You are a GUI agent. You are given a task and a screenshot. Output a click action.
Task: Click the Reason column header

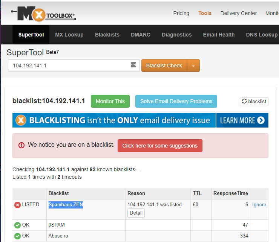pos(136,193)
